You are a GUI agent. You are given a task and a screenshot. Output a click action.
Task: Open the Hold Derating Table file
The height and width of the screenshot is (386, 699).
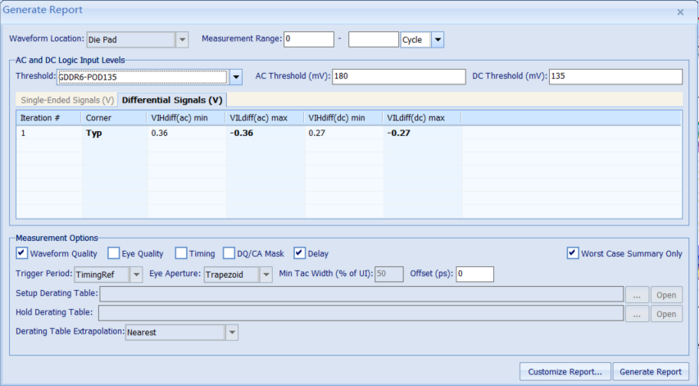click(x=666, y=314)
